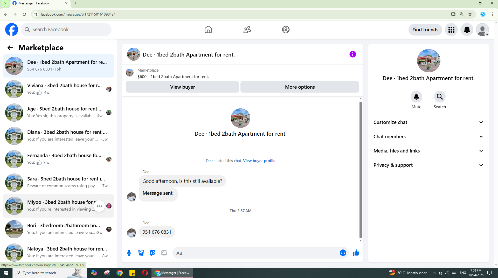Expand the Customize chat section
The width and height of the screenshot is (498, 278).
428,122
